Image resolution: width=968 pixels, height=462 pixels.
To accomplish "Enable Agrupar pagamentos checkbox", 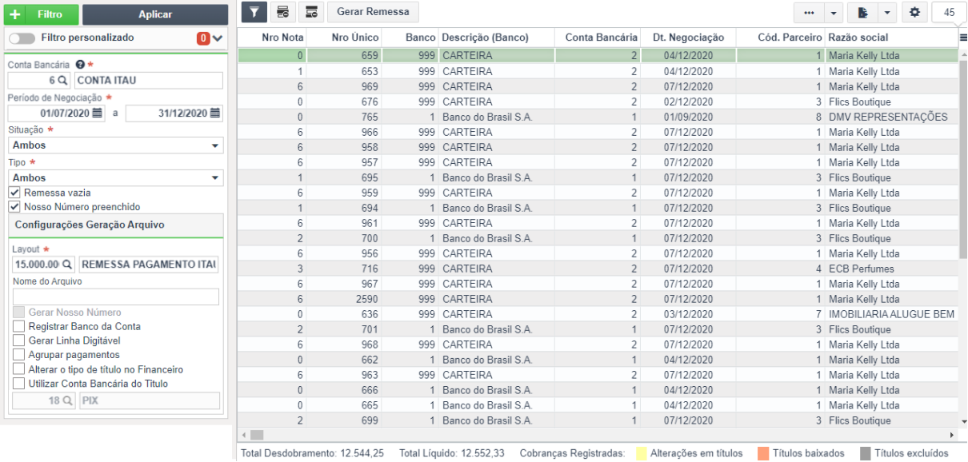I will tap(19, 355).
